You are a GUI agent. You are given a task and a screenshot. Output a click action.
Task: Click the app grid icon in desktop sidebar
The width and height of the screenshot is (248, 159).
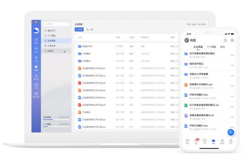[36, 94]
